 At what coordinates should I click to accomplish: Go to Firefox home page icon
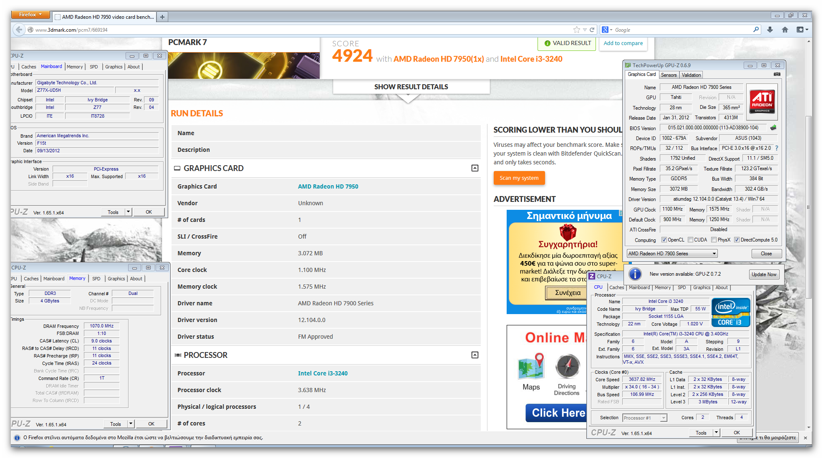[x=785, y=30]
